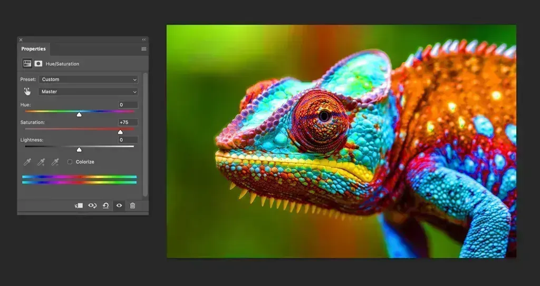Click the Preset: label
Image resolution: width=540 pixels, height=286 pixels.
28,79
